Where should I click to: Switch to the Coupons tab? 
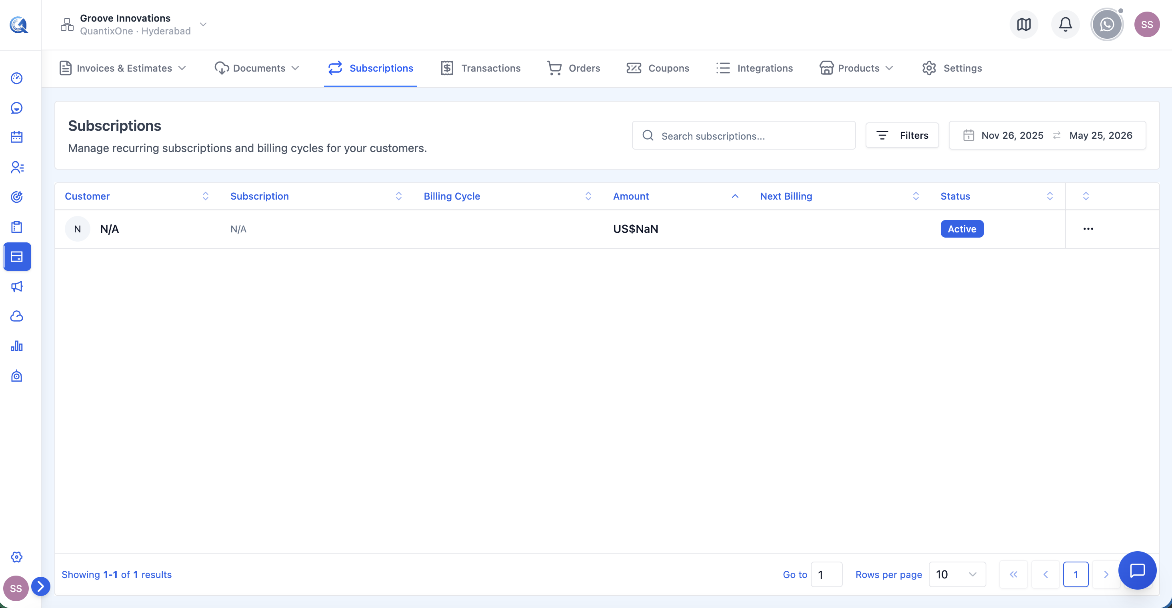point(658,68)
